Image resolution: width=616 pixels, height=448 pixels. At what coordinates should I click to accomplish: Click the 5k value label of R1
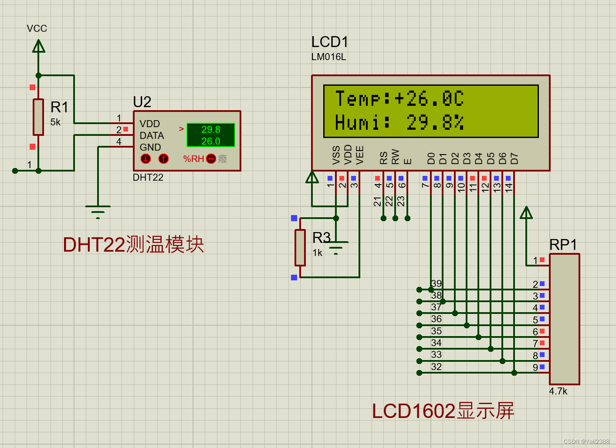55,122
